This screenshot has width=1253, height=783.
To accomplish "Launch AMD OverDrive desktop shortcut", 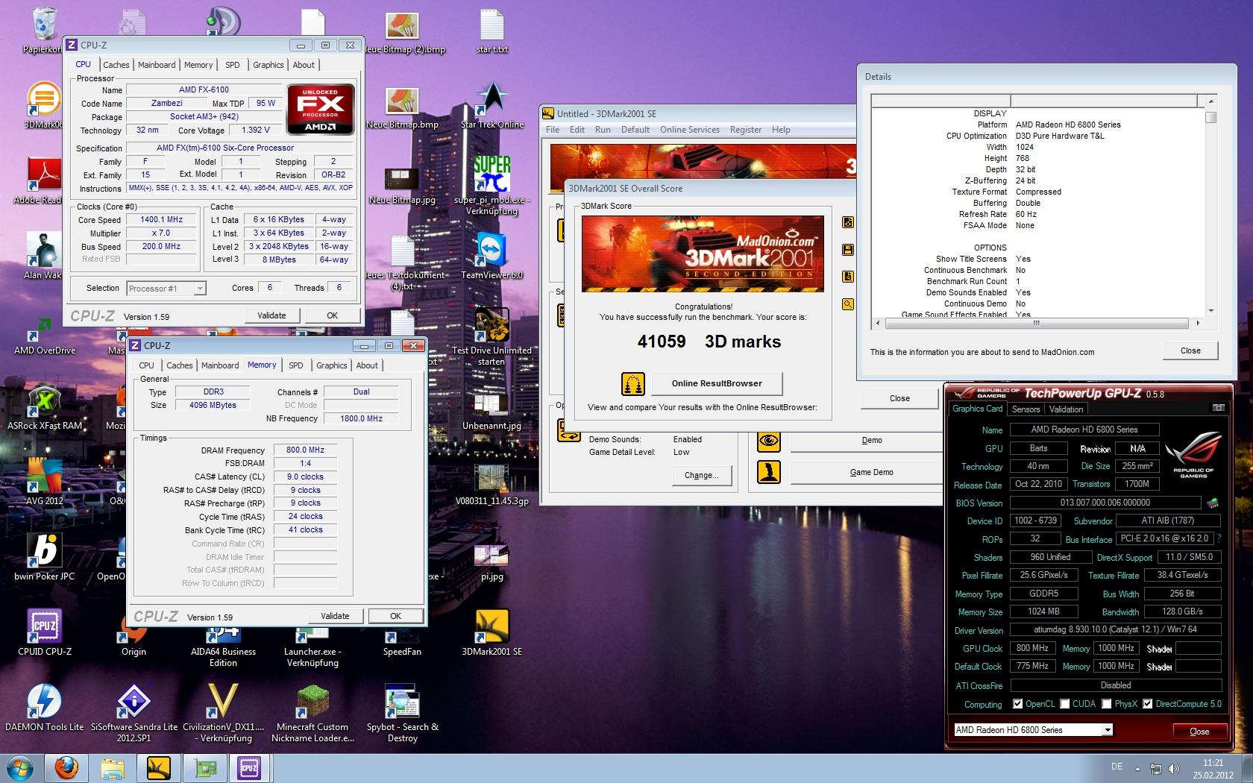I will click(45, 333).
